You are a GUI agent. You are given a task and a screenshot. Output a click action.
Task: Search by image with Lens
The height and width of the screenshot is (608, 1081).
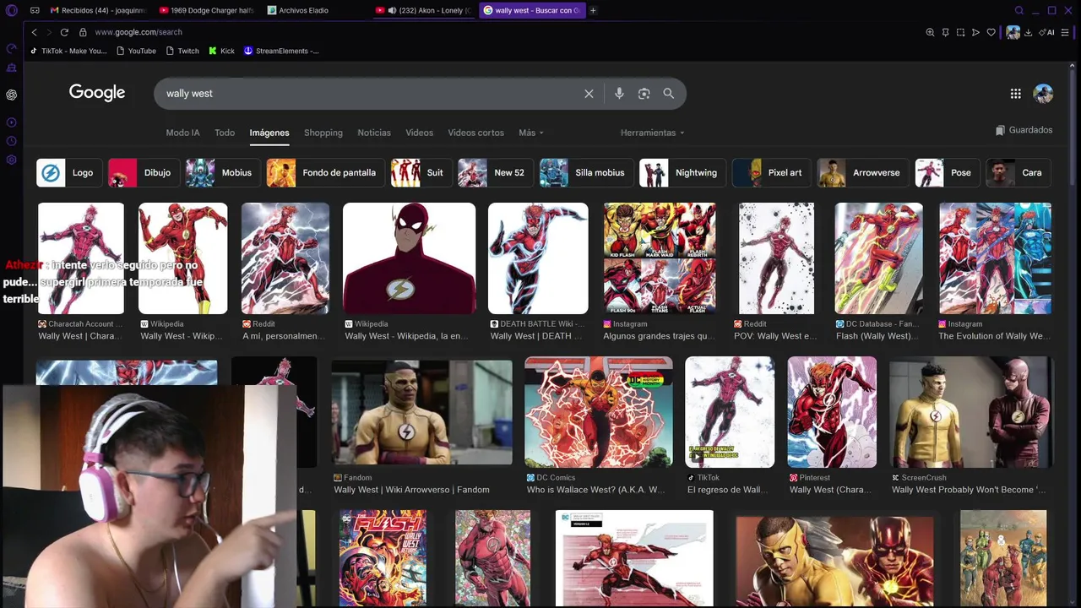[x=644, y=94]
